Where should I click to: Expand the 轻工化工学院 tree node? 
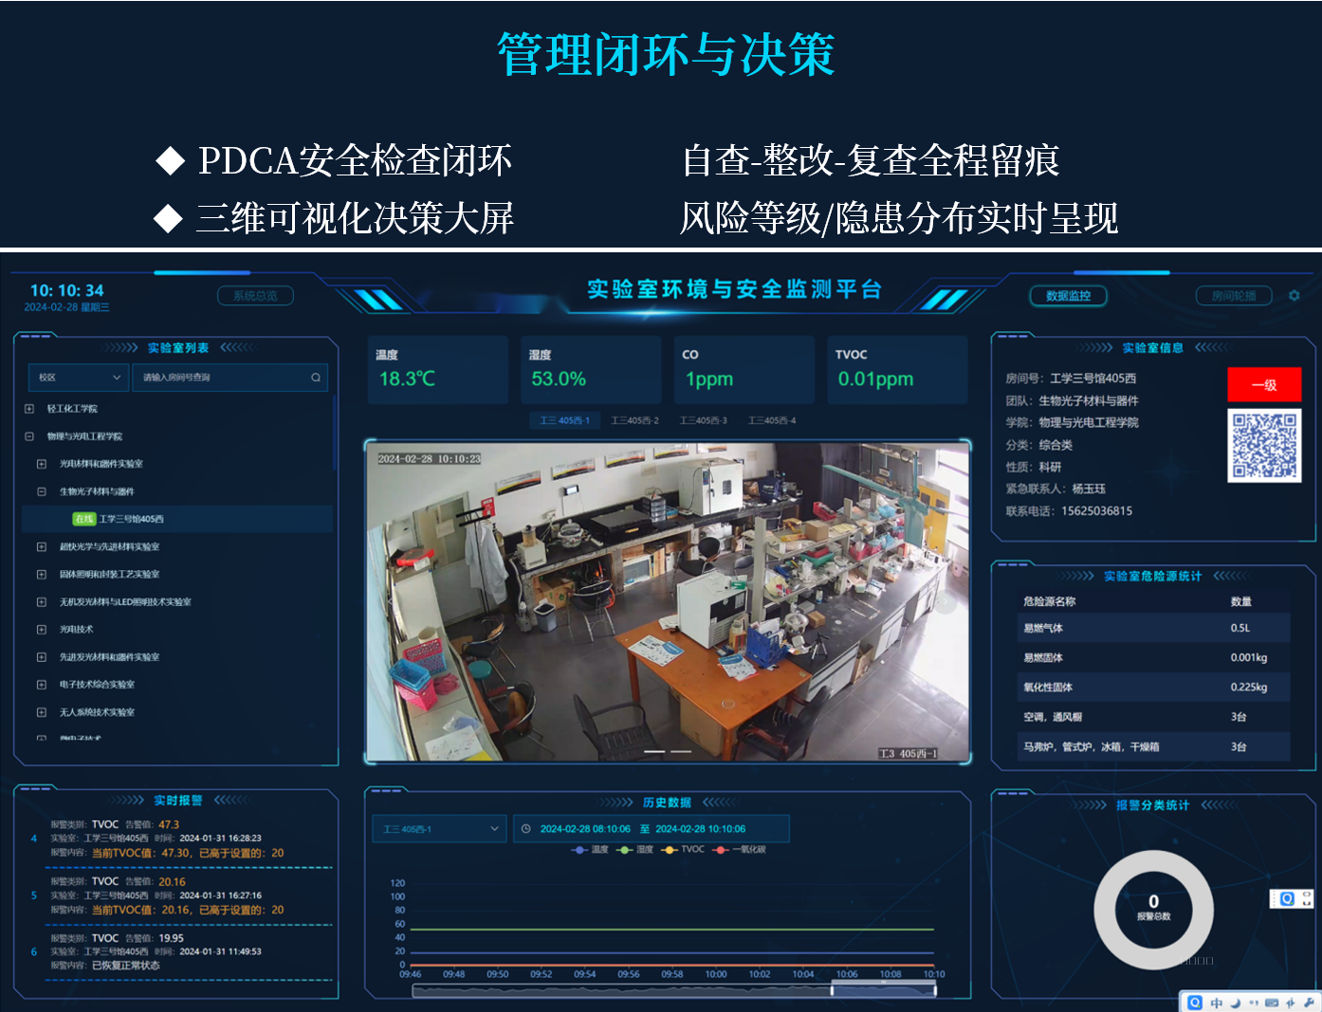pyautogui.click(x=29, y=409)
